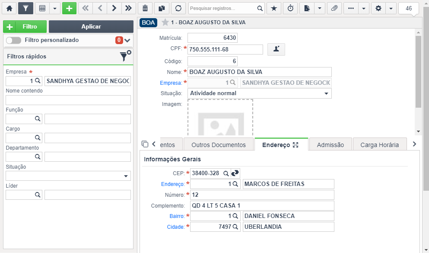Screen dimensions: 429x253
Task: Open the settings gear
Action: [x=378, y=9]
